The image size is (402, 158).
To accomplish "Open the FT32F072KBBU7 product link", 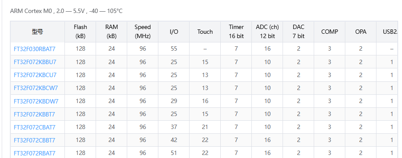I will (x=35, y=62).
